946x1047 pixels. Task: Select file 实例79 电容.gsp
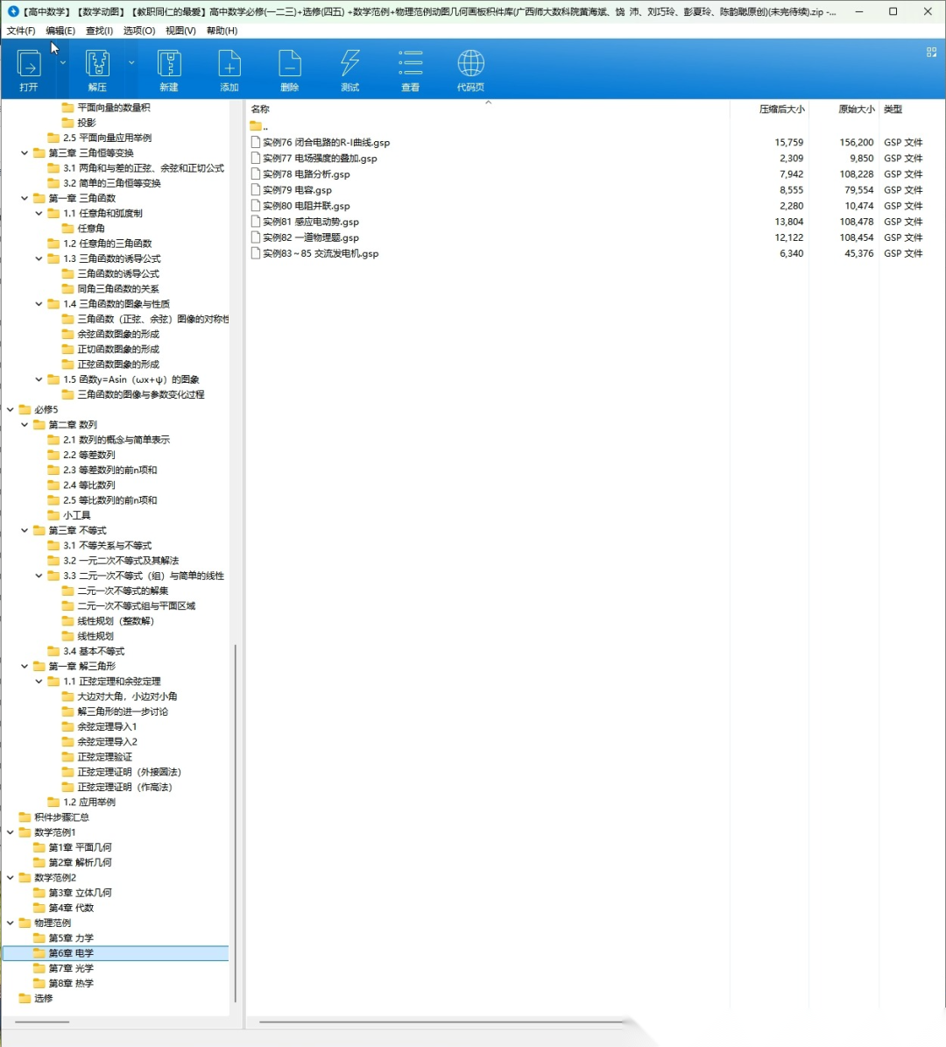tap(297, 190)
